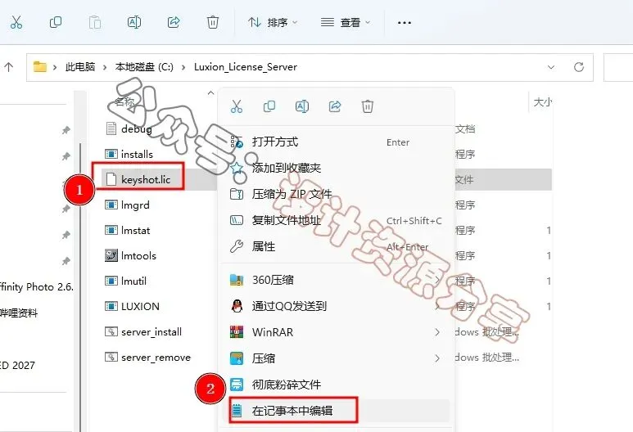The image size is (633, 432).
Task: Click the Share icon in the context menu
Action: tap(335, 106)
